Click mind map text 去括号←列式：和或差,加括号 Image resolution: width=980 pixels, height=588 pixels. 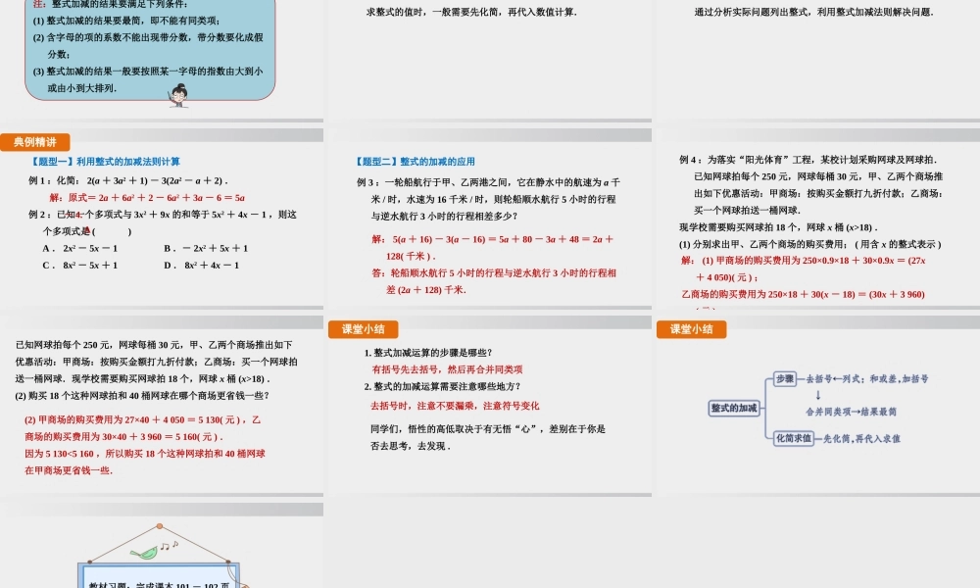[867, 378]
